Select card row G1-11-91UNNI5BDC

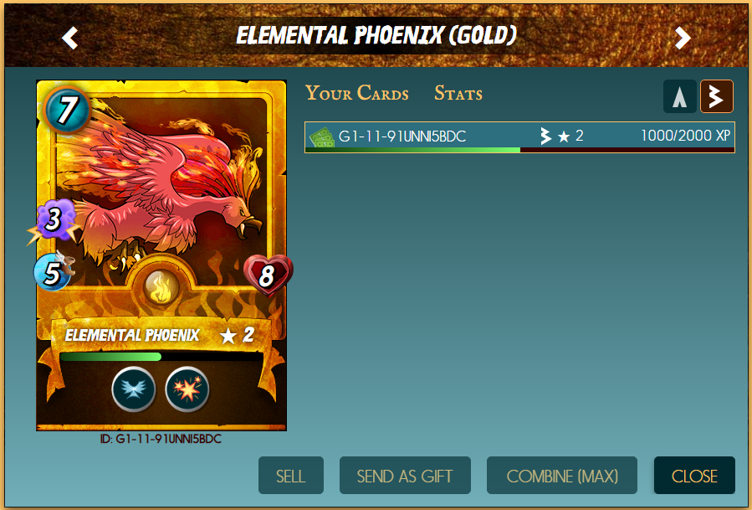(x=519, y=137)
